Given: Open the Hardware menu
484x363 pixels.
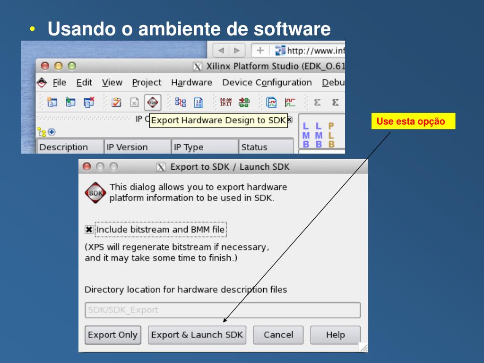Looking at the screenshot, I should pyautogui.click(x=192, y=82).
